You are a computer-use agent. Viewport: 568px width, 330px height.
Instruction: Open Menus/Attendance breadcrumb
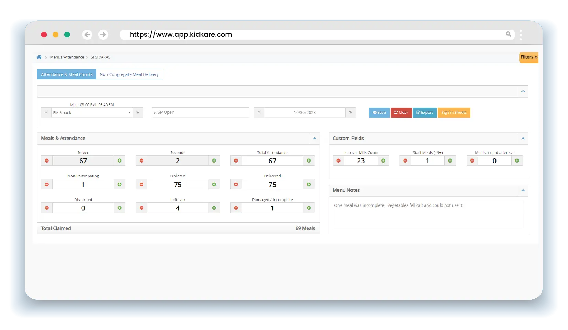(x=67, y=57)
